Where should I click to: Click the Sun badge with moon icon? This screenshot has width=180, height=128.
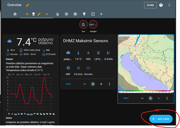coord(83,24)
